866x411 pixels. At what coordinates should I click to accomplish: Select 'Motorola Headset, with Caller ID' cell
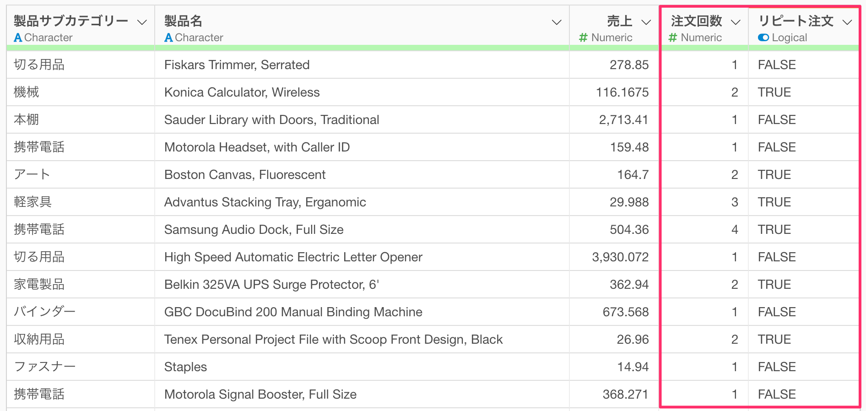tap(362, 147)
